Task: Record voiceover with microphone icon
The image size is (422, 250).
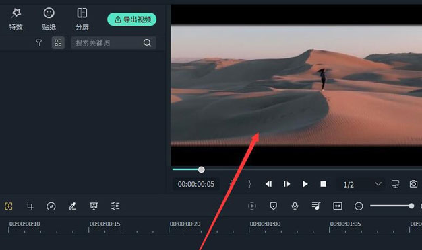Action: (295, 206)
